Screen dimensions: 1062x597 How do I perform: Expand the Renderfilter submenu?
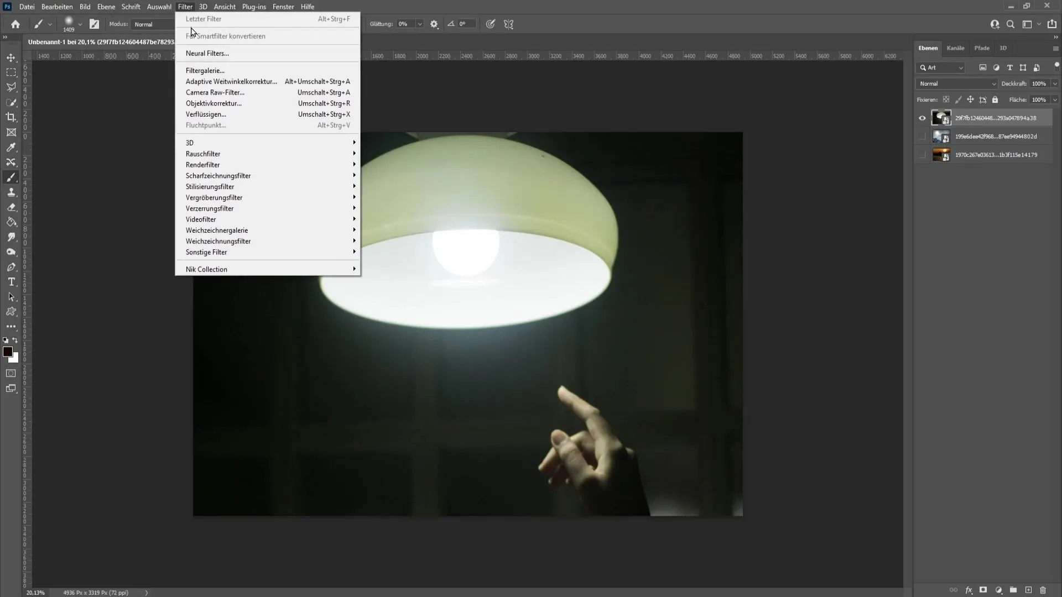click(202, 165)
